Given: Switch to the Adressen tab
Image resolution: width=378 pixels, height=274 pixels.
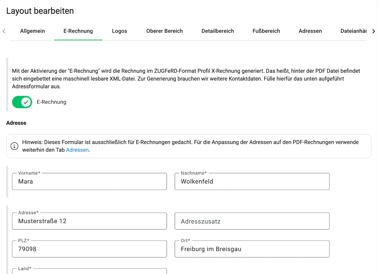Looking at the screenshot, I should pos(310,31).
